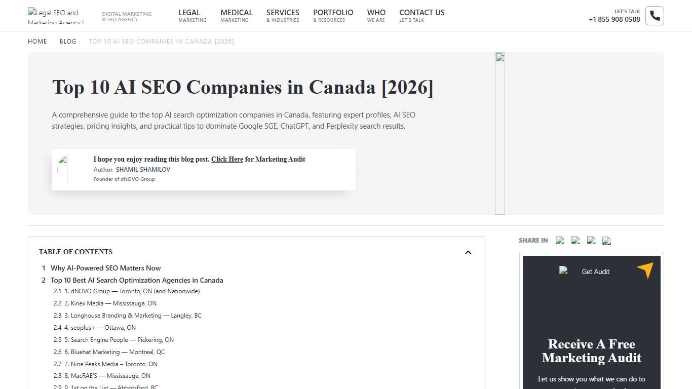Open the PORTFOLIO & Resources menu
This screenshot has height=389, width=692.
[x=333, y=16]
